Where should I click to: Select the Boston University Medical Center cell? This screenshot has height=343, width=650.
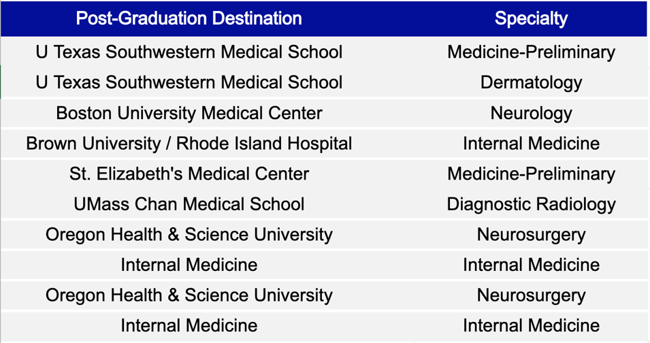(x=189, y=113)
